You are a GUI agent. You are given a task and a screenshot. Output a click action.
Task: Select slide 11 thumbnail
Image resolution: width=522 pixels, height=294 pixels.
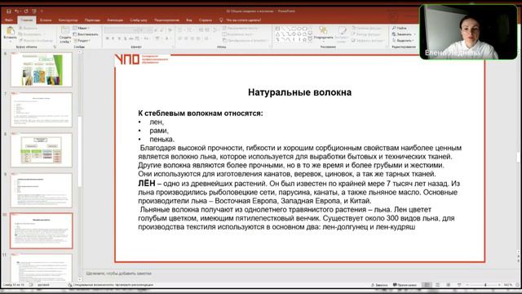42,269
